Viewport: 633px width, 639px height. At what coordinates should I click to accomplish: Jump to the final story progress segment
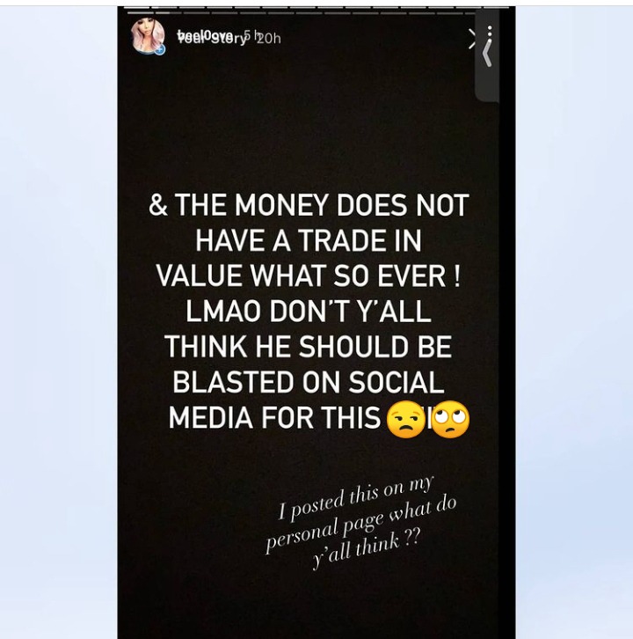tap(496, 7)
